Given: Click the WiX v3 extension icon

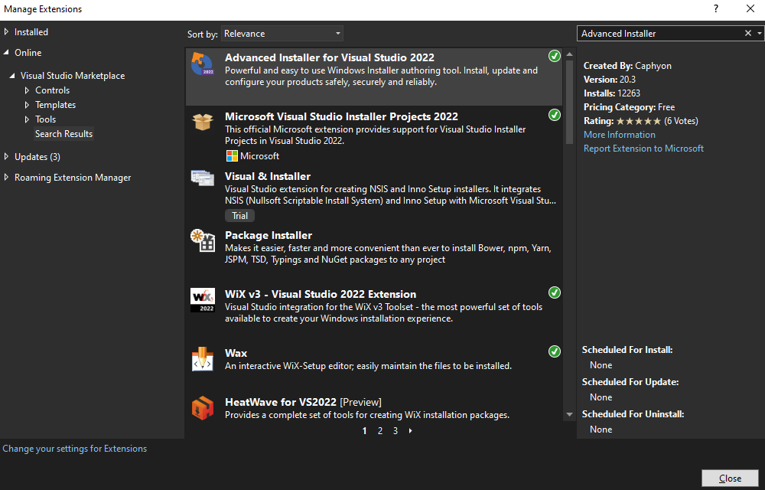Looking at the screenshot, I should pos(203,299).
